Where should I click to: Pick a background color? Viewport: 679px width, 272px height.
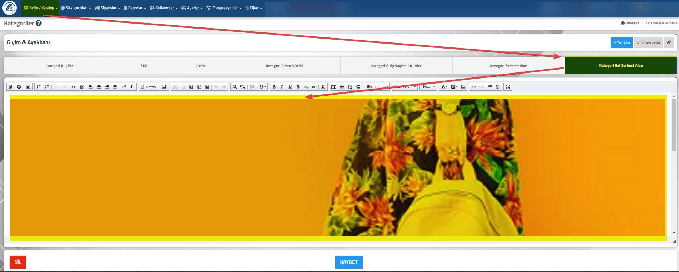coord(454,87)
